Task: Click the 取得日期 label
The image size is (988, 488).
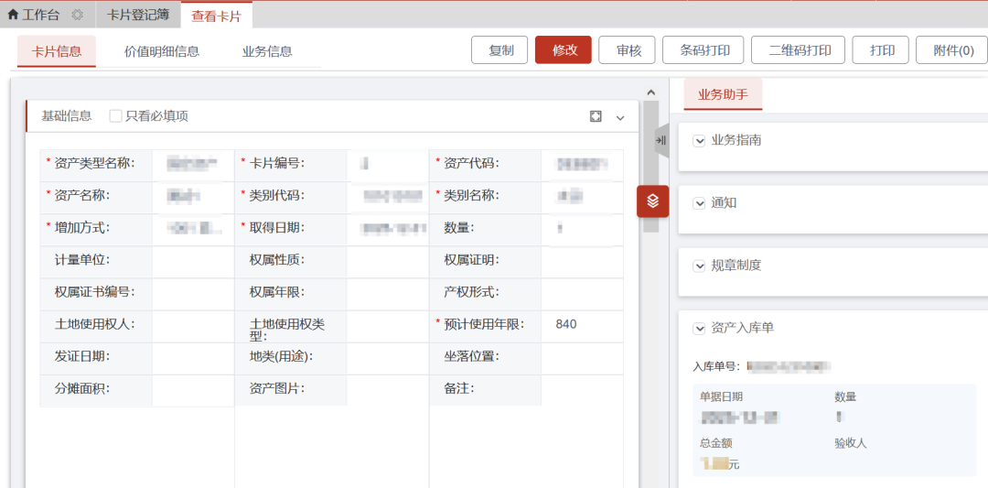Action: pyautogui.click(x=278, y=228)
